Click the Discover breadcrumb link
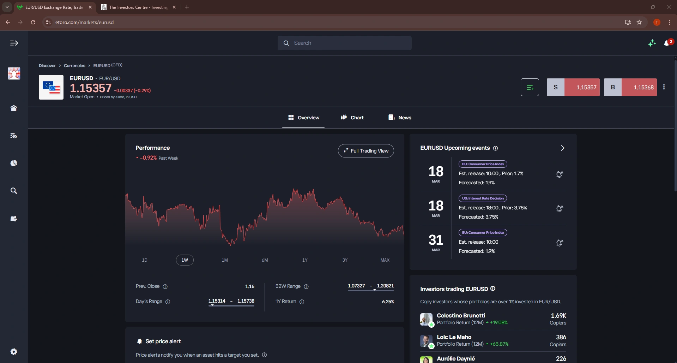The height and width of the screenshot is (363, 677). [x=47, y=66]
